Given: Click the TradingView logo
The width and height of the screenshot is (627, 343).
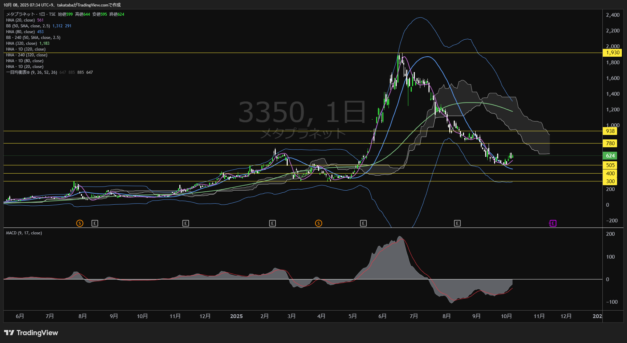Looking at the screenshot, I should click(x=31, y=333).
